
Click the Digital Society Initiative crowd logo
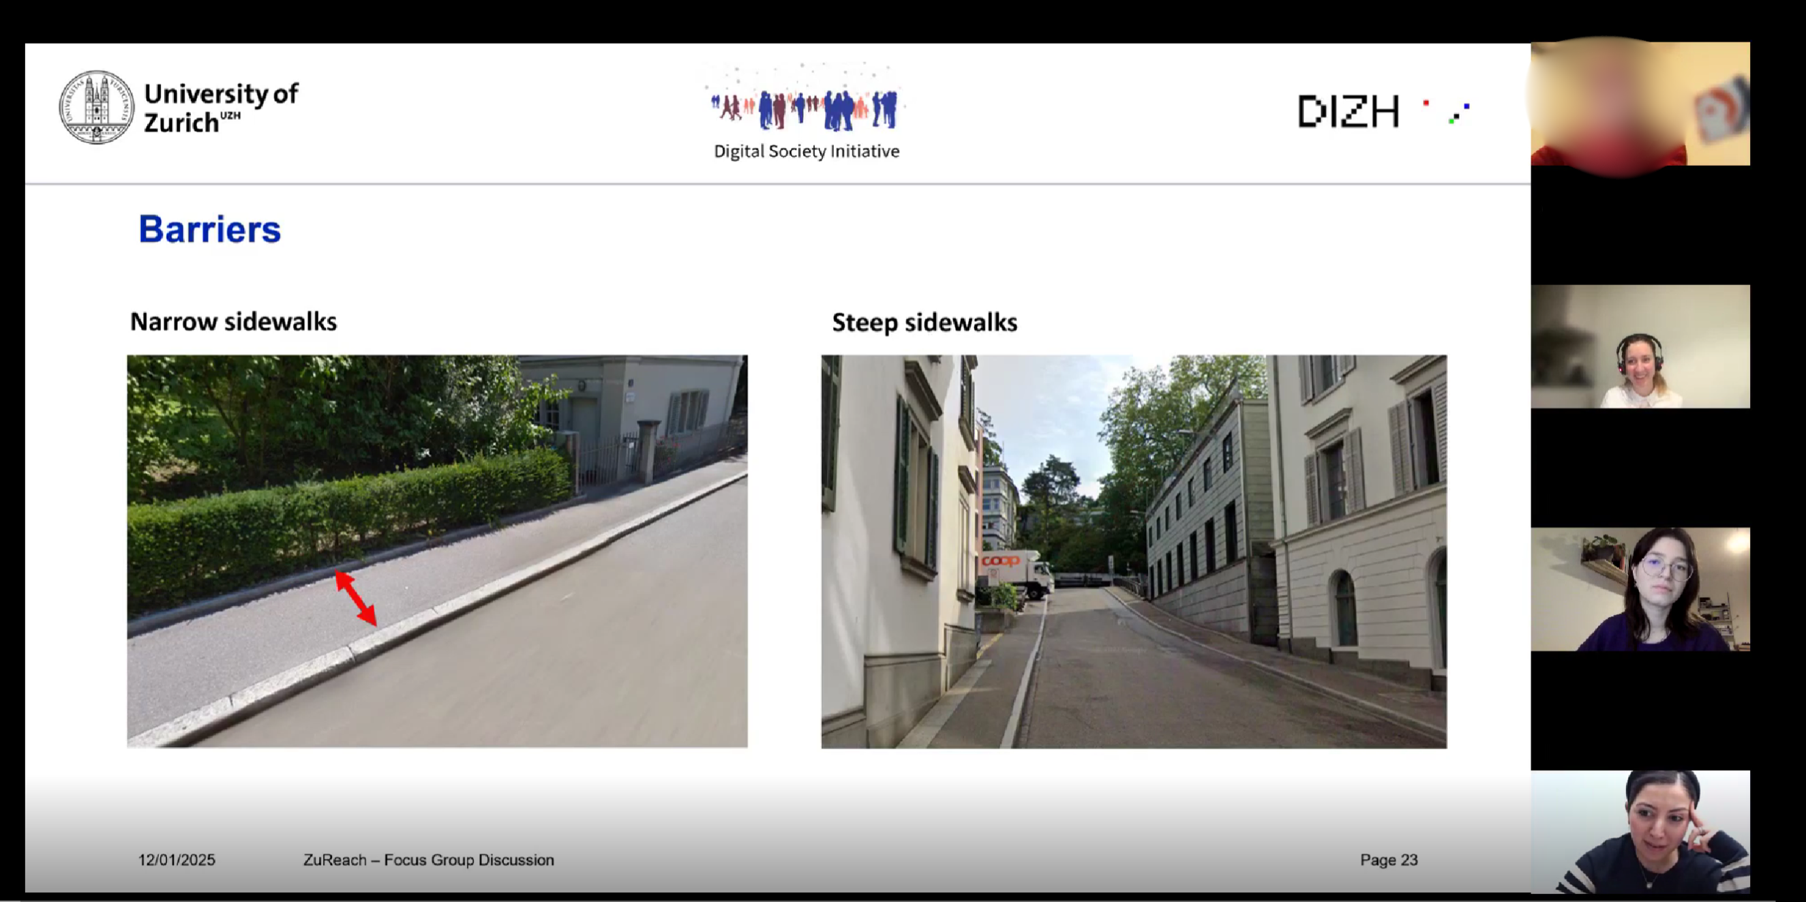click(x=805, y=106)
